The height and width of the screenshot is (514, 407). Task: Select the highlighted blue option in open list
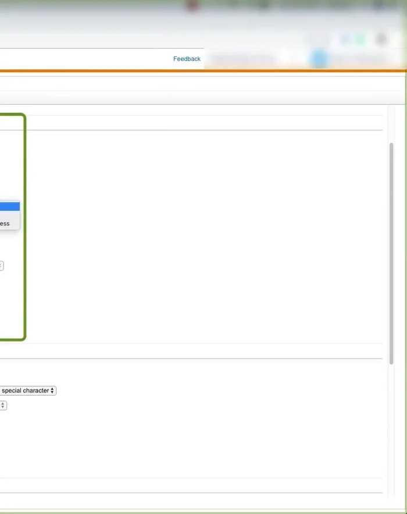9,206
